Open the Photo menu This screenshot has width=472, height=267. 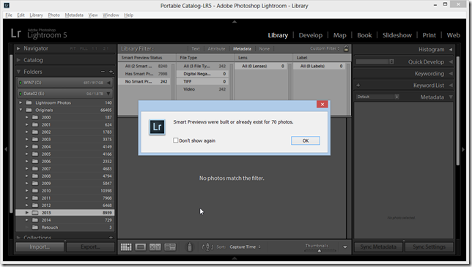(x=54, y=15)
